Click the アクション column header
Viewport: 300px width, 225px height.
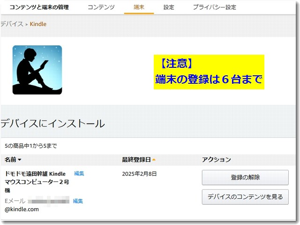[217, 160]
